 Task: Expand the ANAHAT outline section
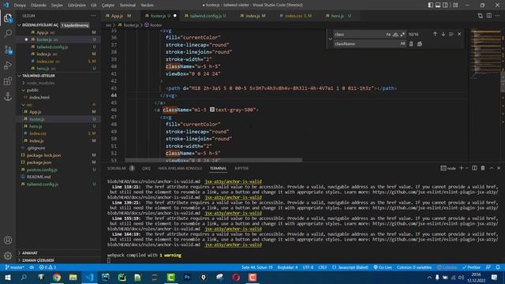click(30, 252)
